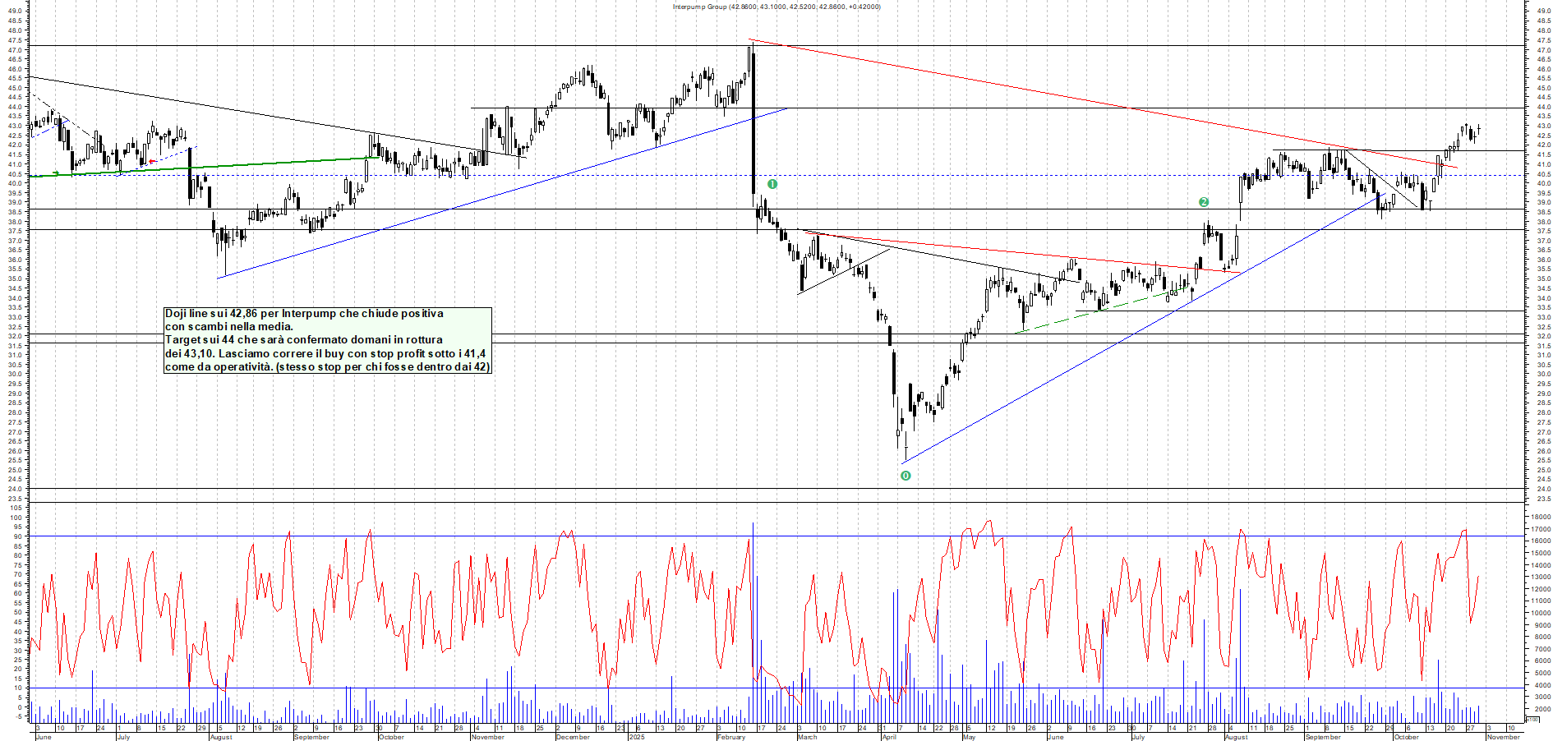
Task: Click the November label on the time axis
Action: (x=1504, y=737)
